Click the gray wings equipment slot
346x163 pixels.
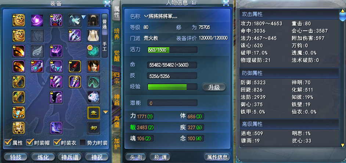pyautogui.click(x=37, y=51)
